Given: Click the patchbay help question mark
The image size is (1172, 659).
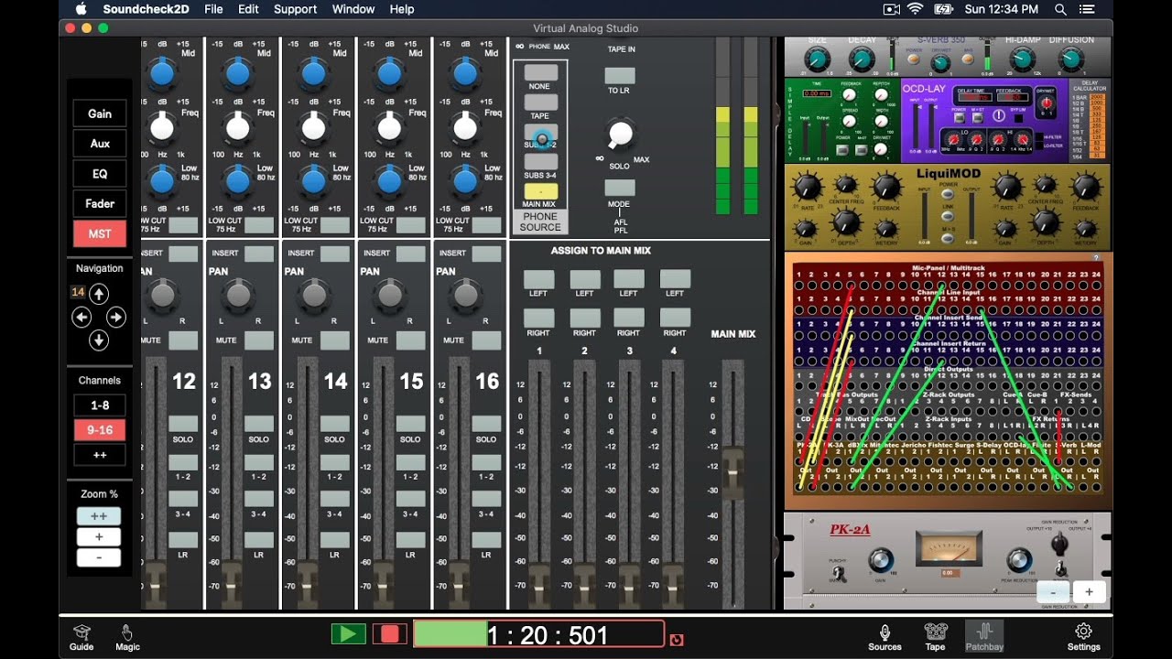Looking at the screenshot, I should pos(1096,258).
